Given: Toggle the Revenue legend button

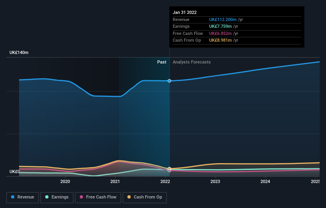Looking at the screenshot, I should [23, 197].
